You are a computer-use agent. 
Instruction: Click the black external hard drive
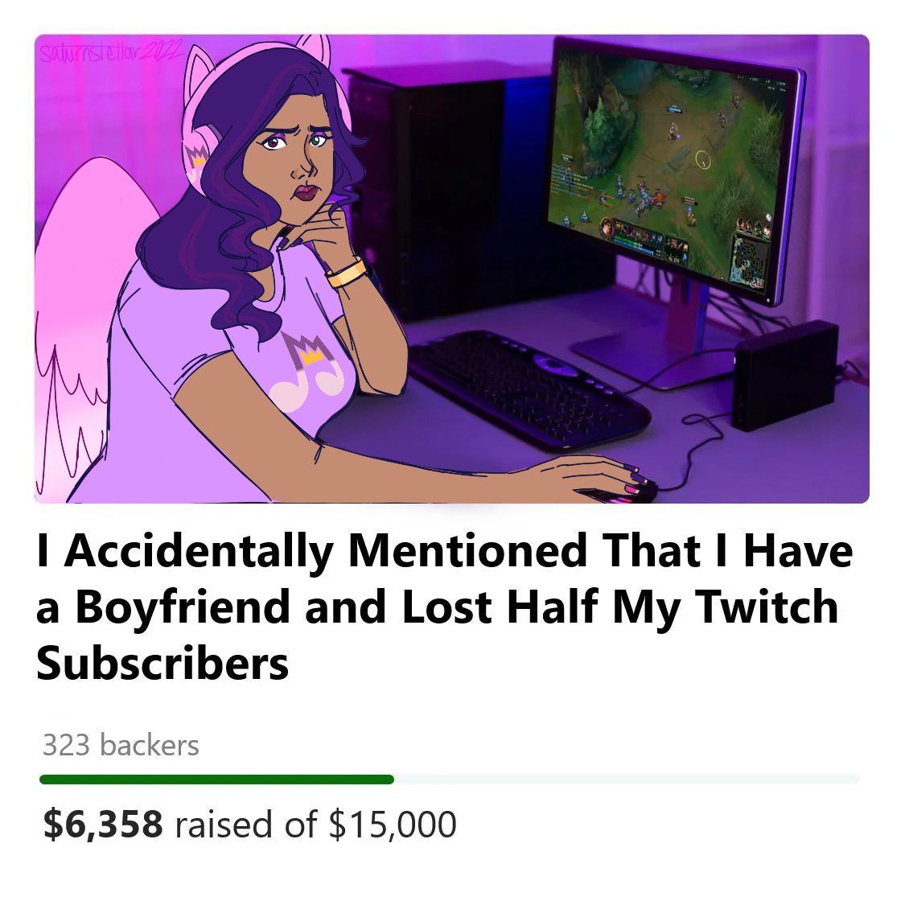point(785,375)
